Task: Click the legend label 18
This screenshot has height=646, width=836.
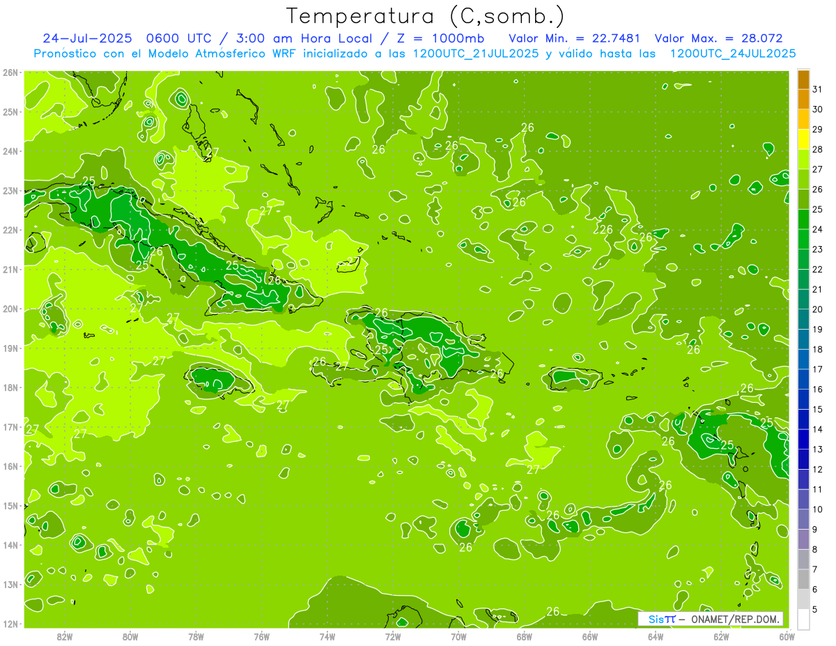Action: (x=817, y=349)
